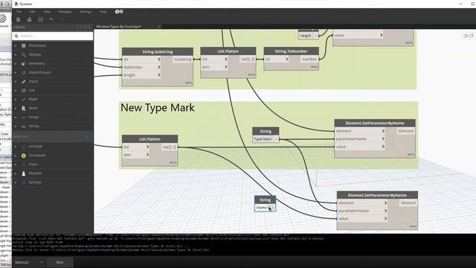Image resolution: width=476 pixels, height=268 pixels.
Task: Click the Revit category R icon
Action: pos(23,108)
